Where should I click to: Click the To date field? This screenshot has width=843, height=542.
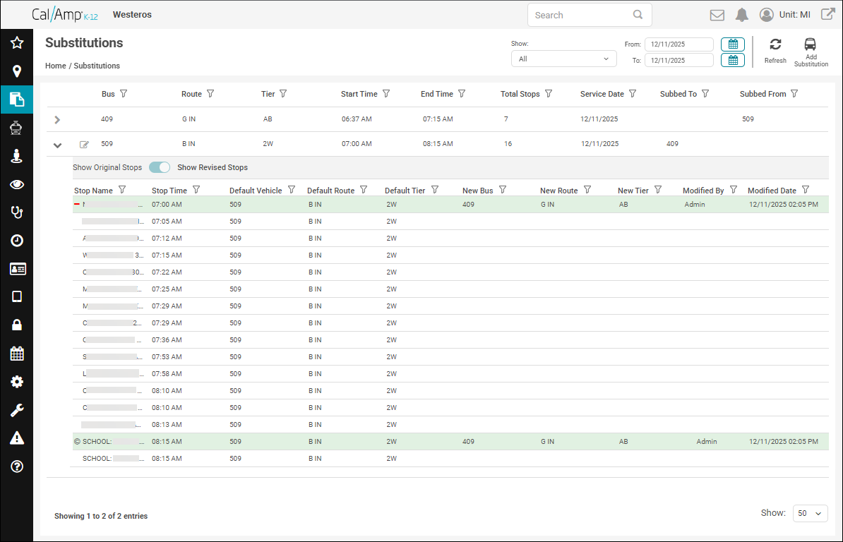pos(679,60)
